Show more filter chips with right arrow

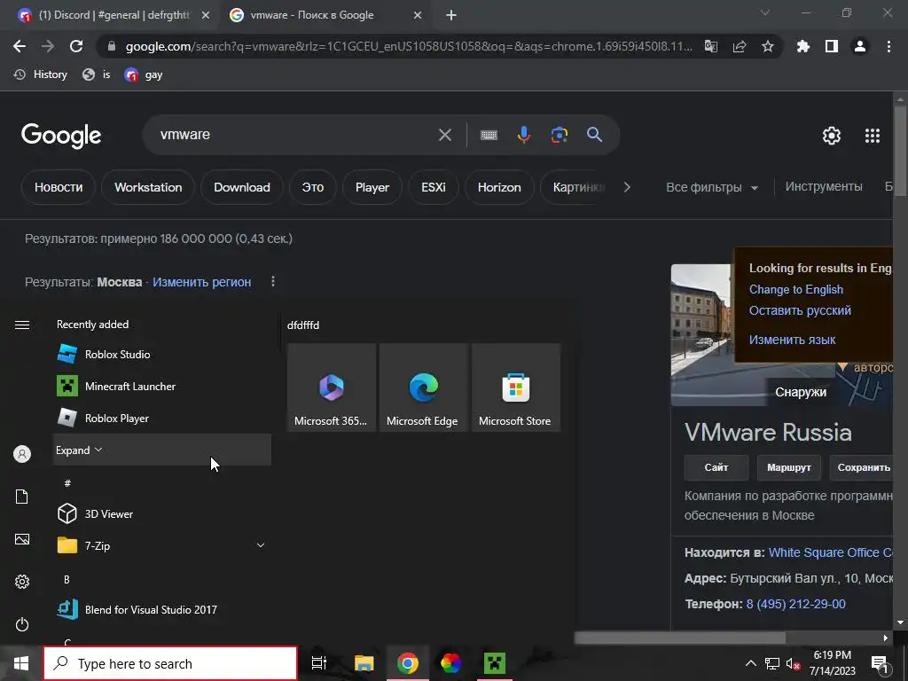627,187
